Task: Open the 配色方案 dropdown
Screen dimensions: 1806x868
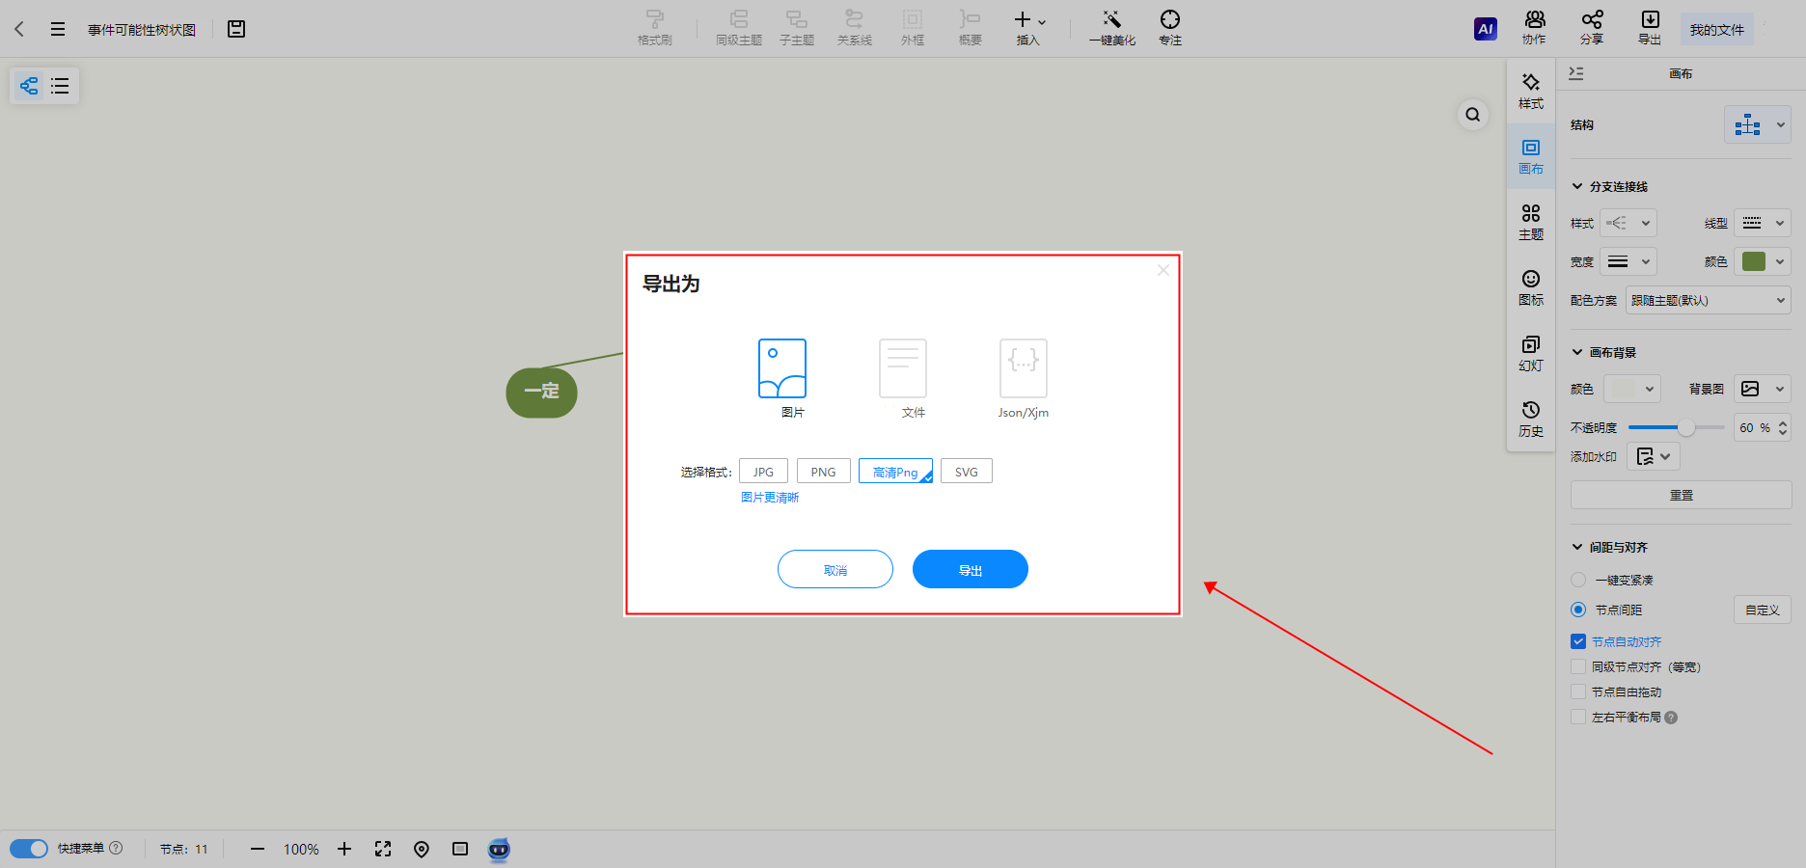Action: [x=1707, y=300]
